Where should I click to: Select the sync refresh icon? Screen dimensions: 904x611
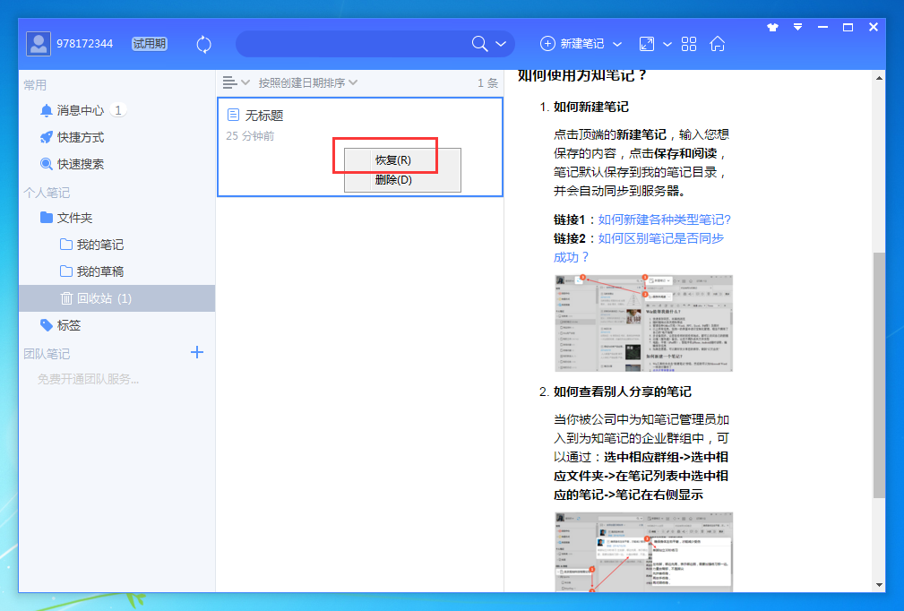[203, 43]
